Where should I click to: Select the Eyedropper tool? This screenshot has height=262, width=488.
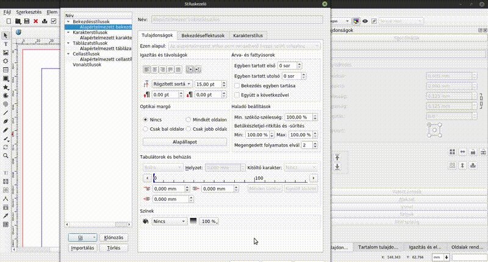(6, 216)
